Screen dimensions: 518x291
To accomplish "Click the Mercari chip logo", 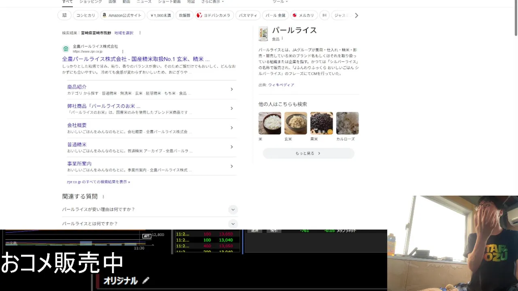I will (x=295, y=15).
